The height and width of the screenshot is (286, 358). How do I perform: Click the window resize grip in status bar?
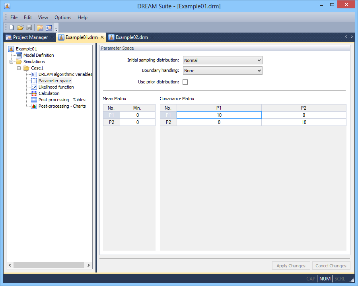point(352,279)
